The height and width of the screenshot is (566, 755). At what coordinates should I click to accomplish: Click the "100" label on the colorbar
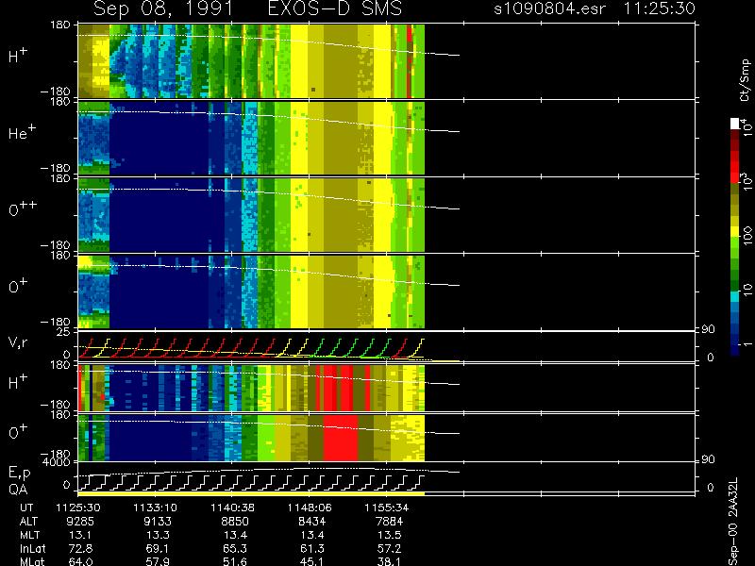747,237
